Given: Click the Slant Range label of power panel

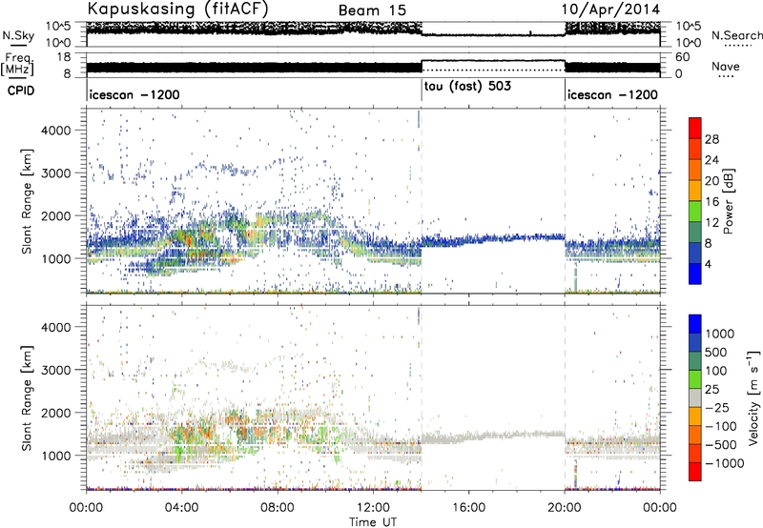Looking at the screenshot, I should coord(27,201).
